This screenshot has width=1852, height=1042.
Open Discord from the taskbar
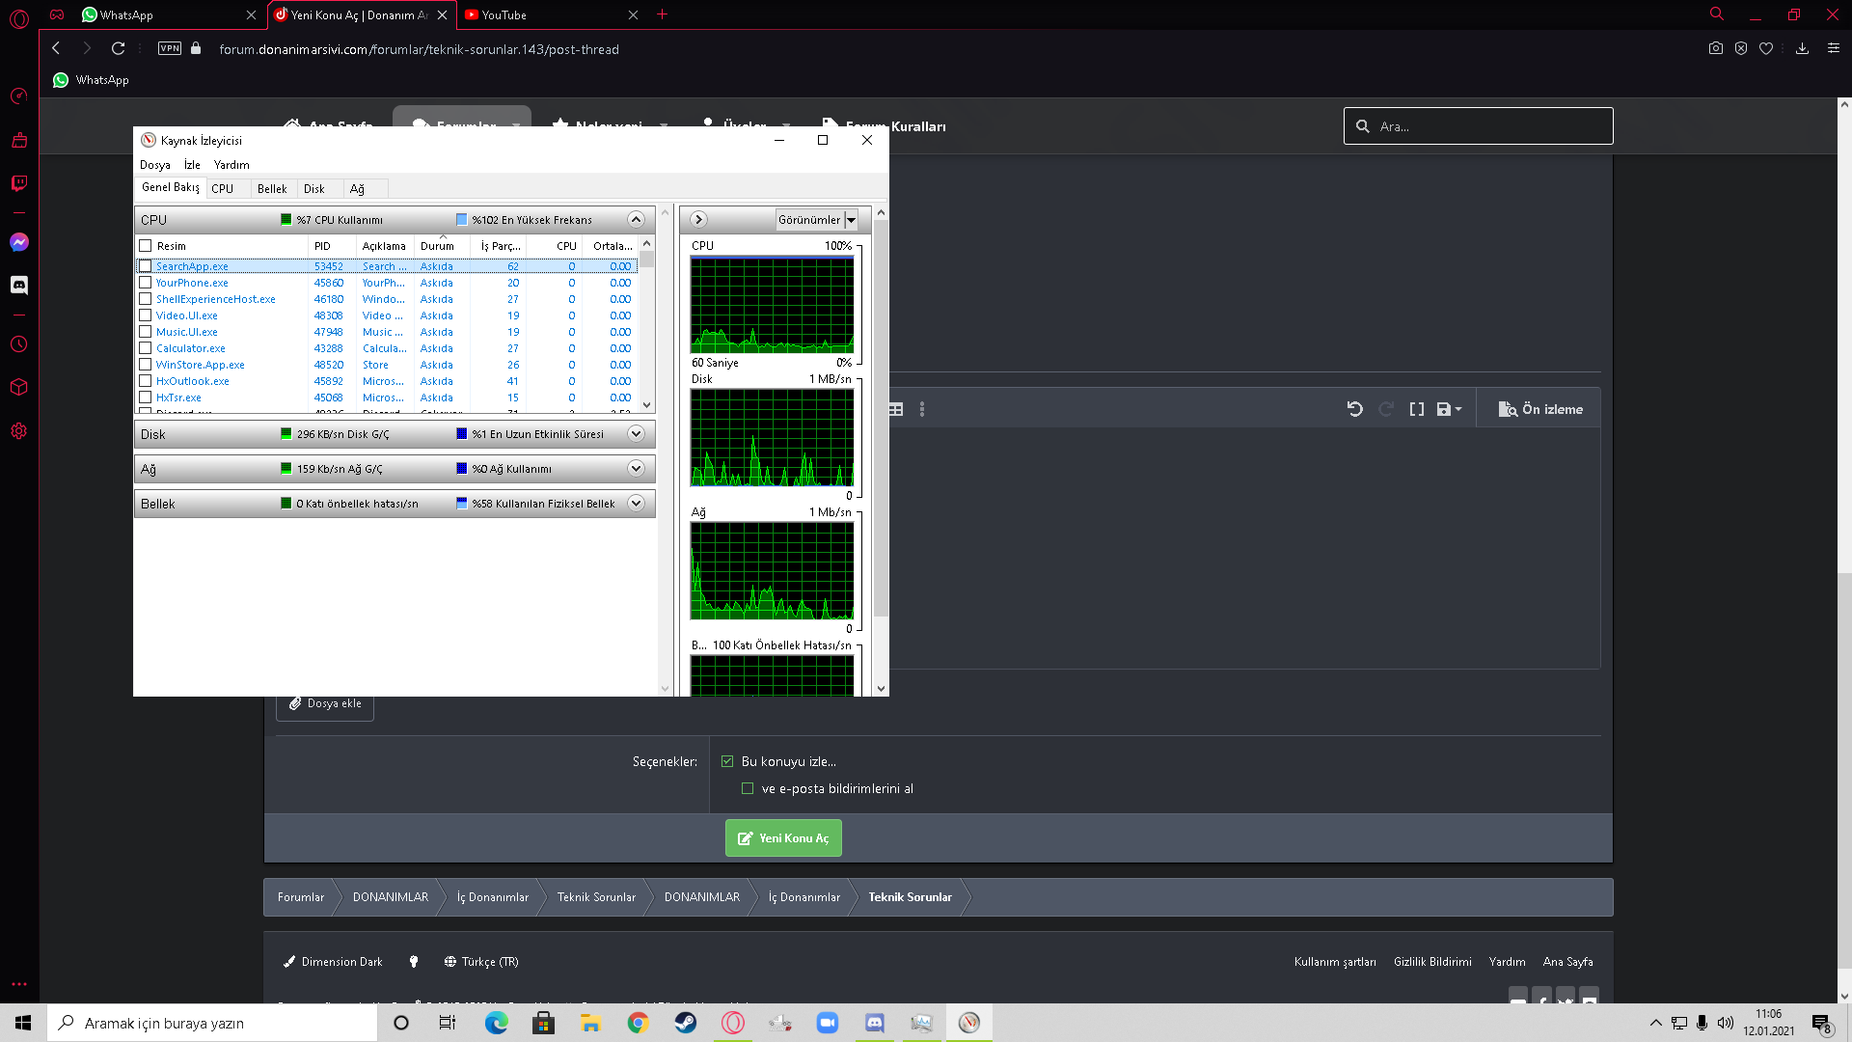pos(874,1023)
